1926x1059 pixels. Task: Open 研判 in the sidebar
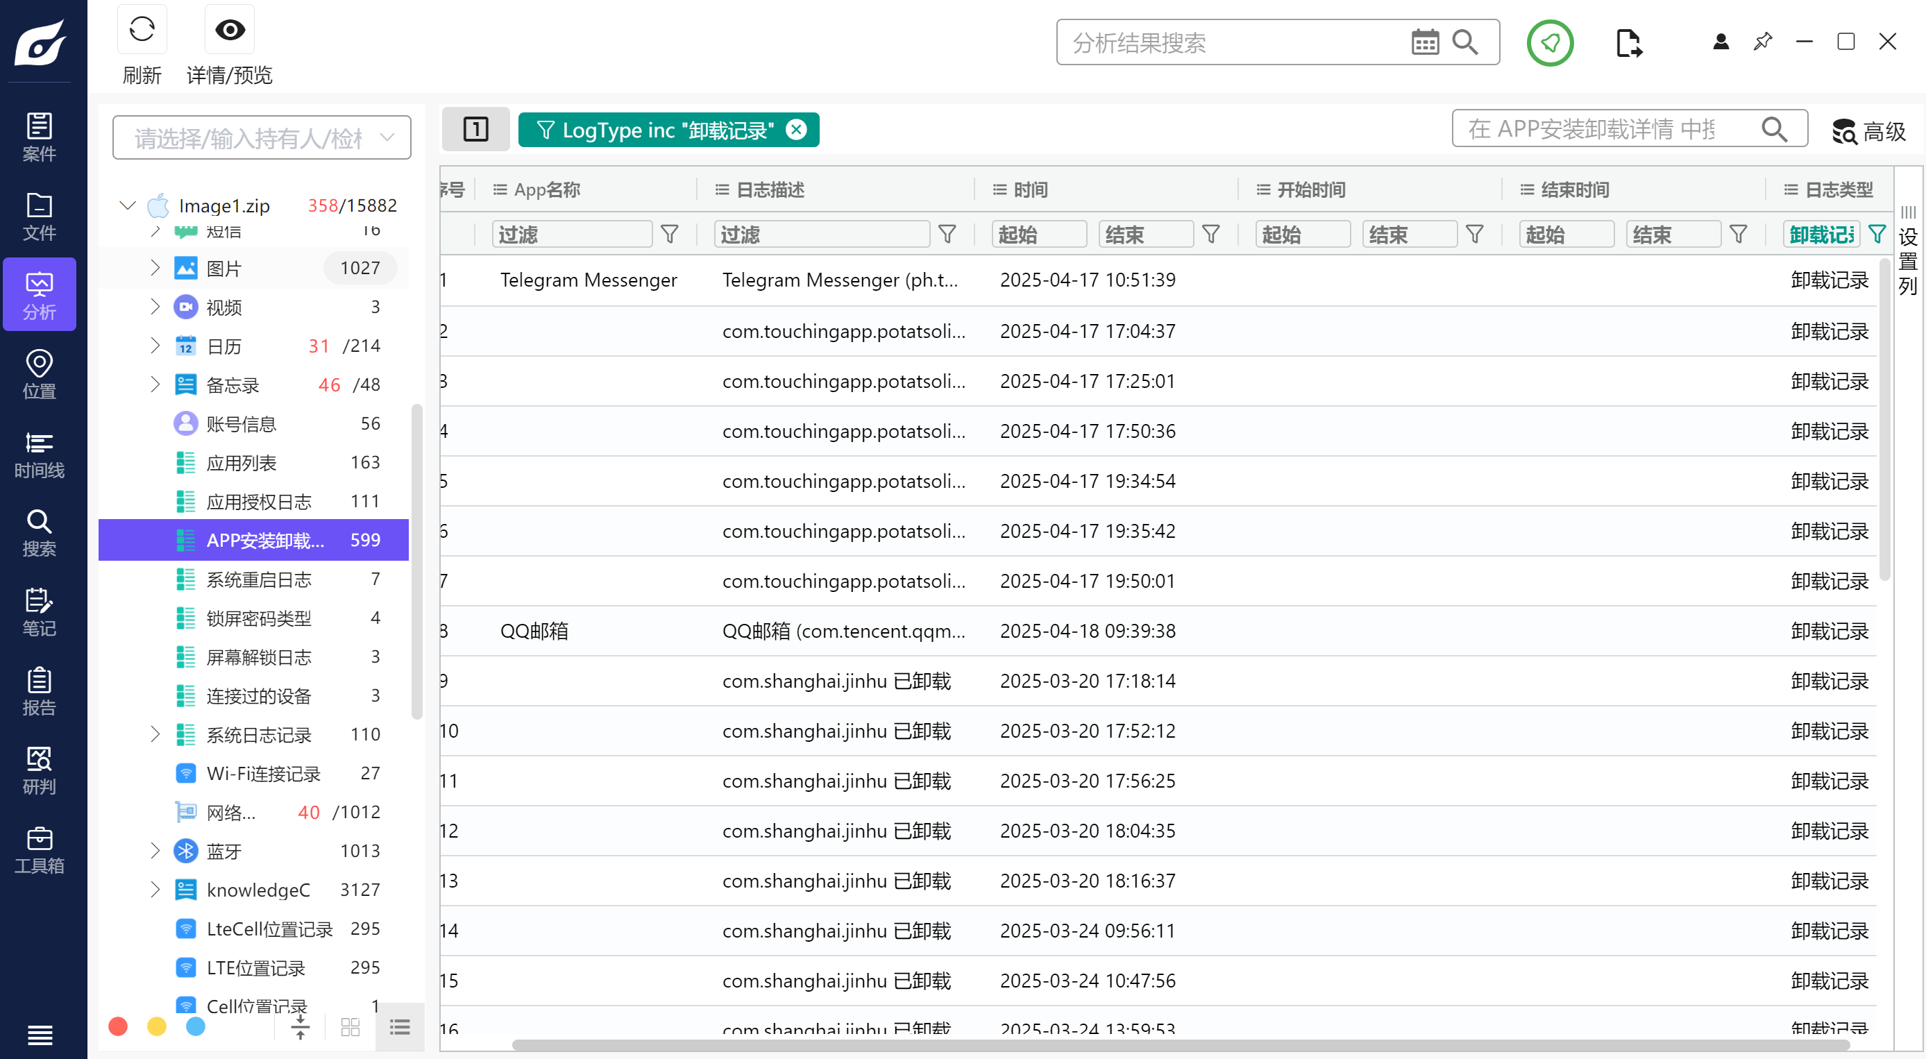tap(39, 770)
